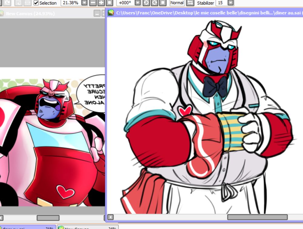Click the diner au.sai window title bar

pyautogui.click(x=205, y=13)
